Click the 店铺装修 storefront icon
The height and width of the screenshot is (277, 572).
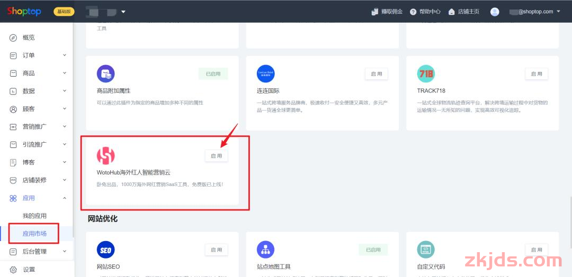(13, 181)
